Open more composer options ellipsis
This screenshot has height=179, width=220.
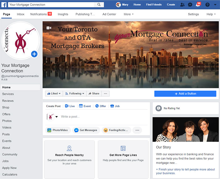(137, 130)
